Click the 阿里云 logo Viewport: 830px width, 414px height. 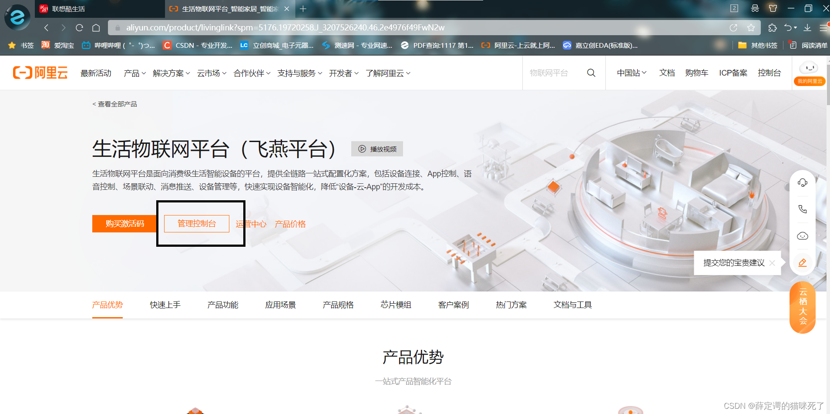pyautogui.click(x=40, y=73)
